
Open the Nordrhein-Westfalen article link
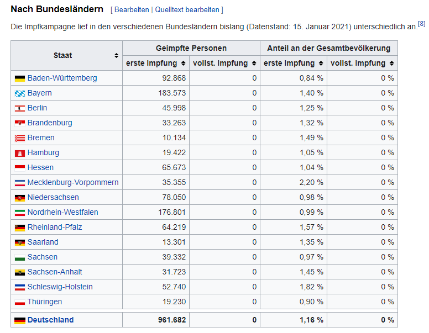point(62,213)
